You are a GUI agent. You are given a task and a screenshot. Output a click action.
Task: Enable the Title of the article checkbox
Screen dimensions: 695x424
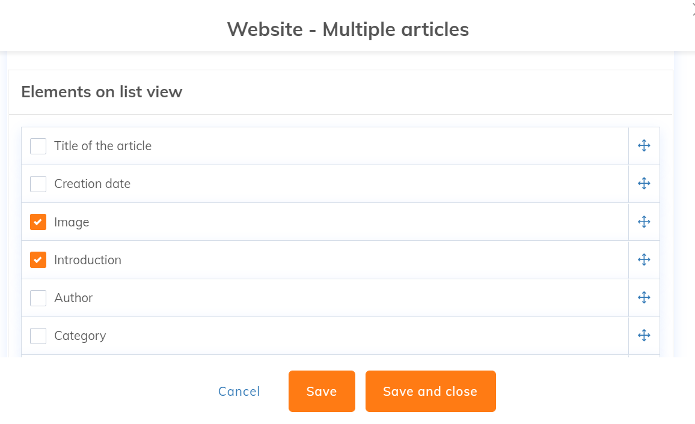[x=38, y=146]
